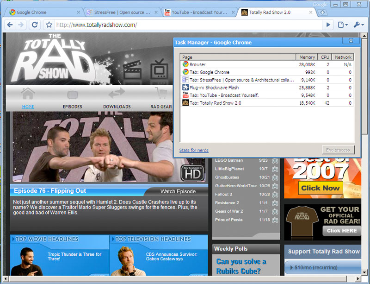Click the Watch Episode button
The height and width of the screenshot is (284, 370).
(178, 191)
